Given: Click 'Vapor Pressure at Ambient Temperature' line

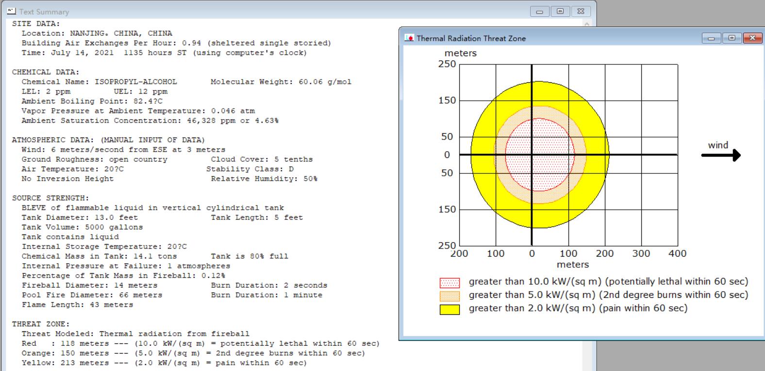Looking at the screenshot, I should click(138, 111).
